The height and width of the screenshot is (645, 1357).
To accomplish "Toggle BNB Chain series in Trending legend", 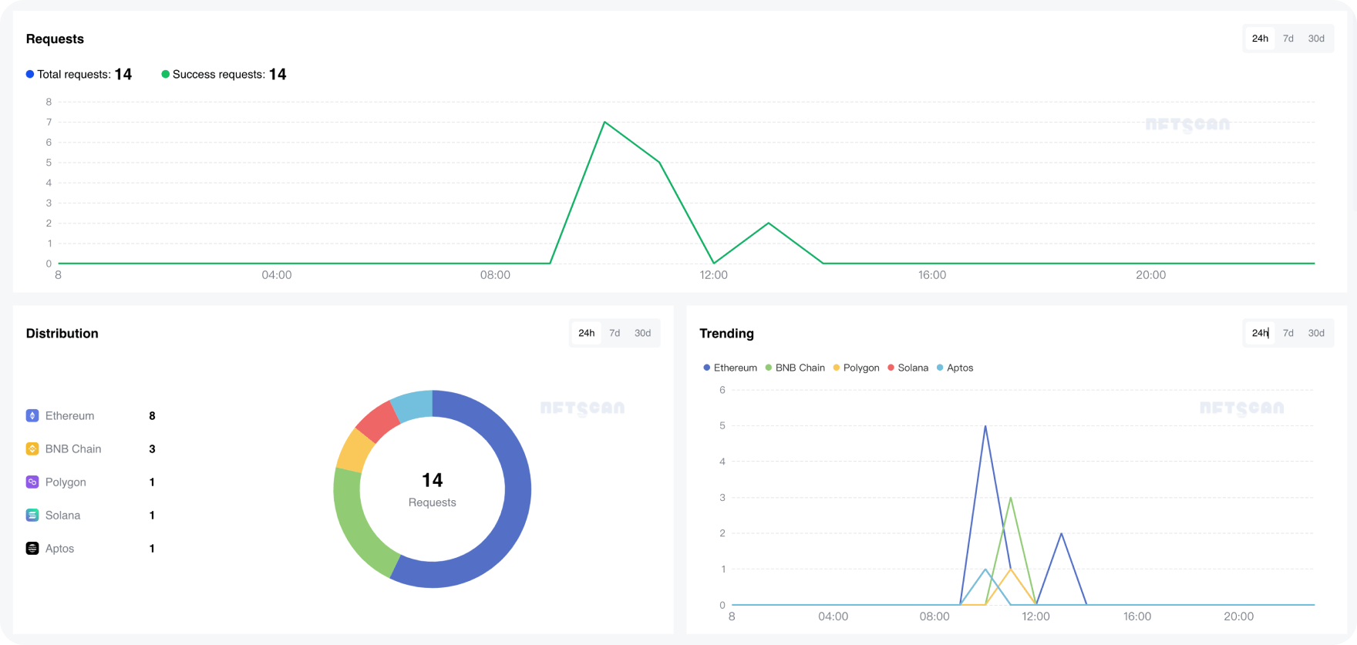I will (x=795, y=368).
